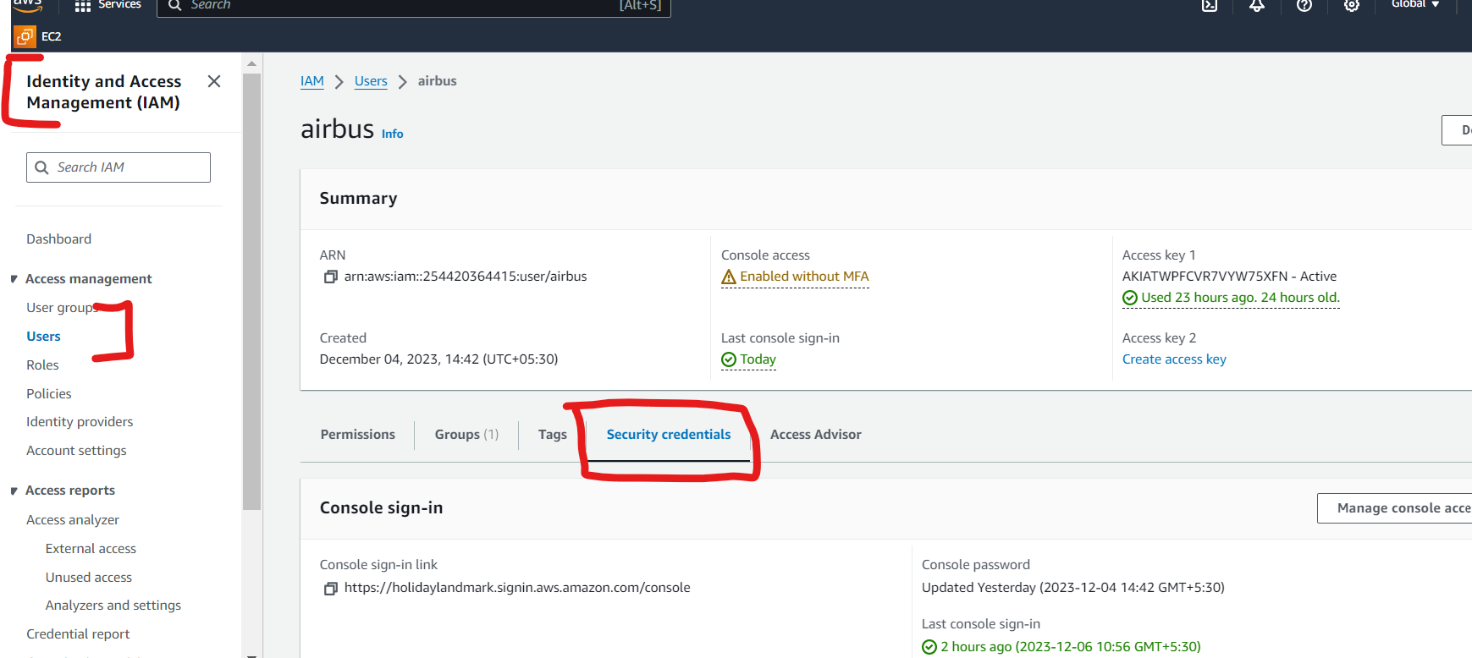Open the AWS Services grid menu
Image resolution: width=1472 pixels, height=658 pixels.
point(82,6)
